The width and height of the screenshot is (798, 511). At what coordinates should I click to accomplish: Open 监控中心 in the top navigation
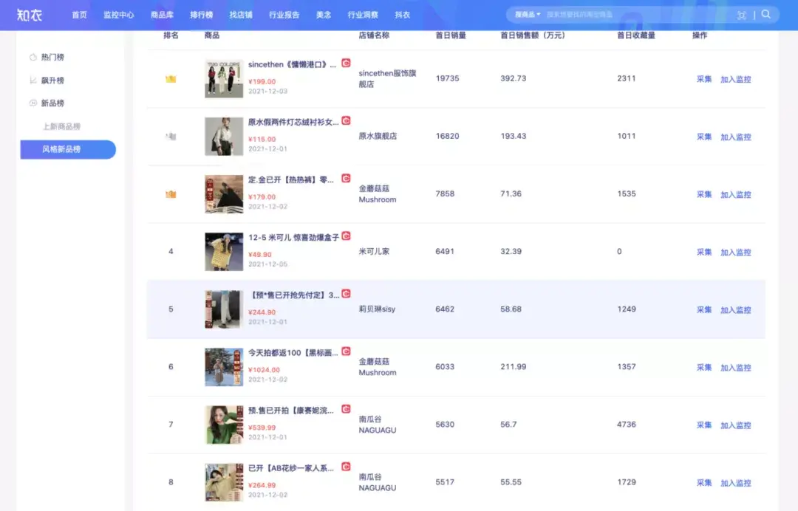pos(118,15)
